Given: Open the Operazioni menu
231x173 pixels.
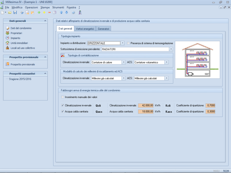Looking at the screenshot, I should pos(31,7).
